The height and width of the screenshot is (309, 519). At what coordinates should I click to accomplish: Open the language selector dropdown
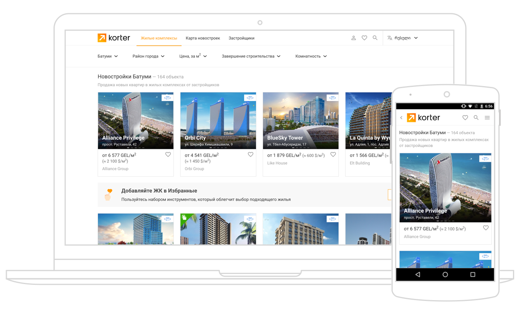point(402,38)
